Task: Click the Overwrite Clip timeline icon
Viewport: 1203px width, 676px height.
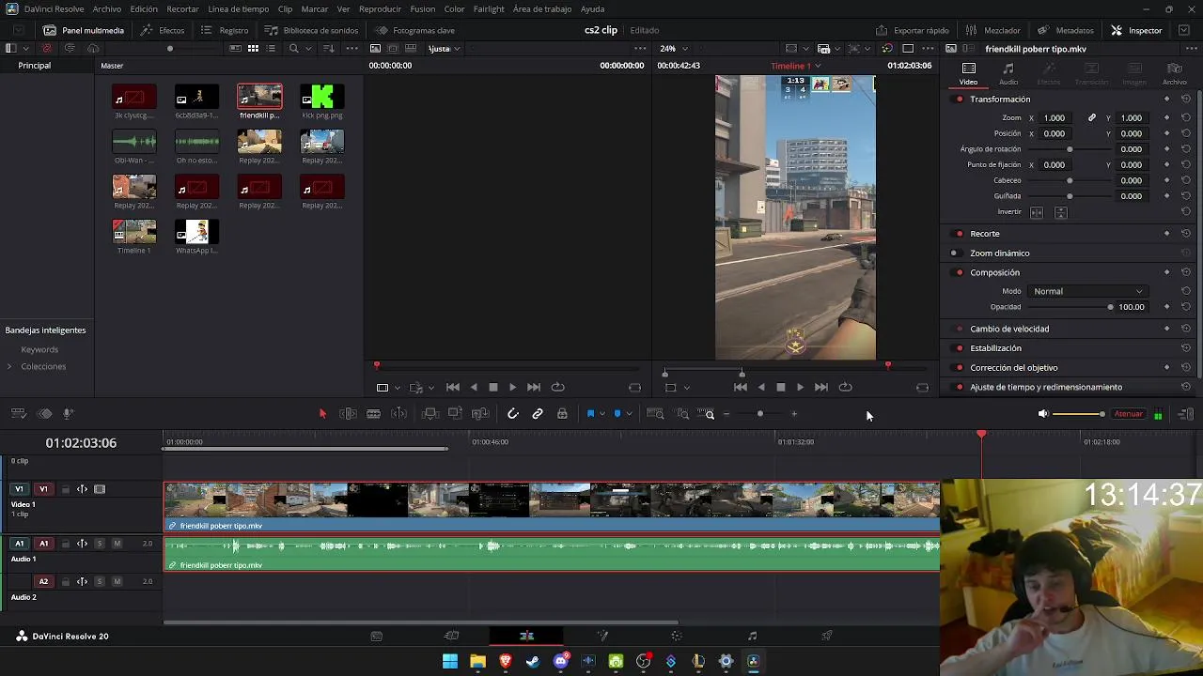Action: pyautogui.click(x=455, y=414)
